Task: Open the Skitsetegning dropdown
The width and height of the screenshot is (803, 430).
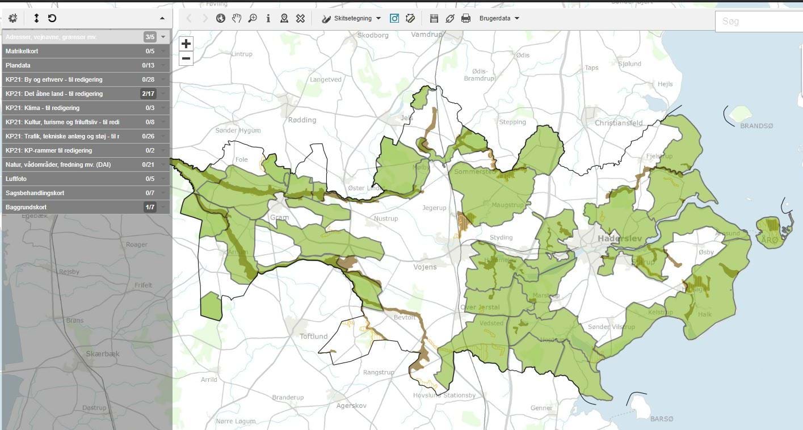Action: tap(352, 18)
